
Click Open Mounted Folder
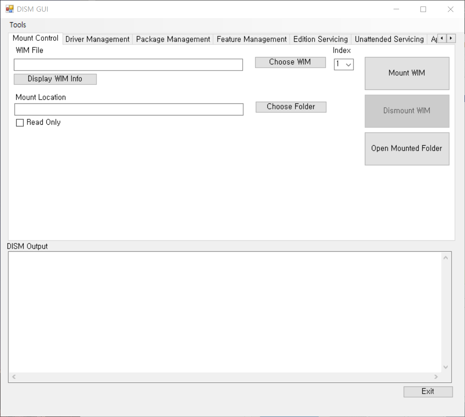click(407, 148)
